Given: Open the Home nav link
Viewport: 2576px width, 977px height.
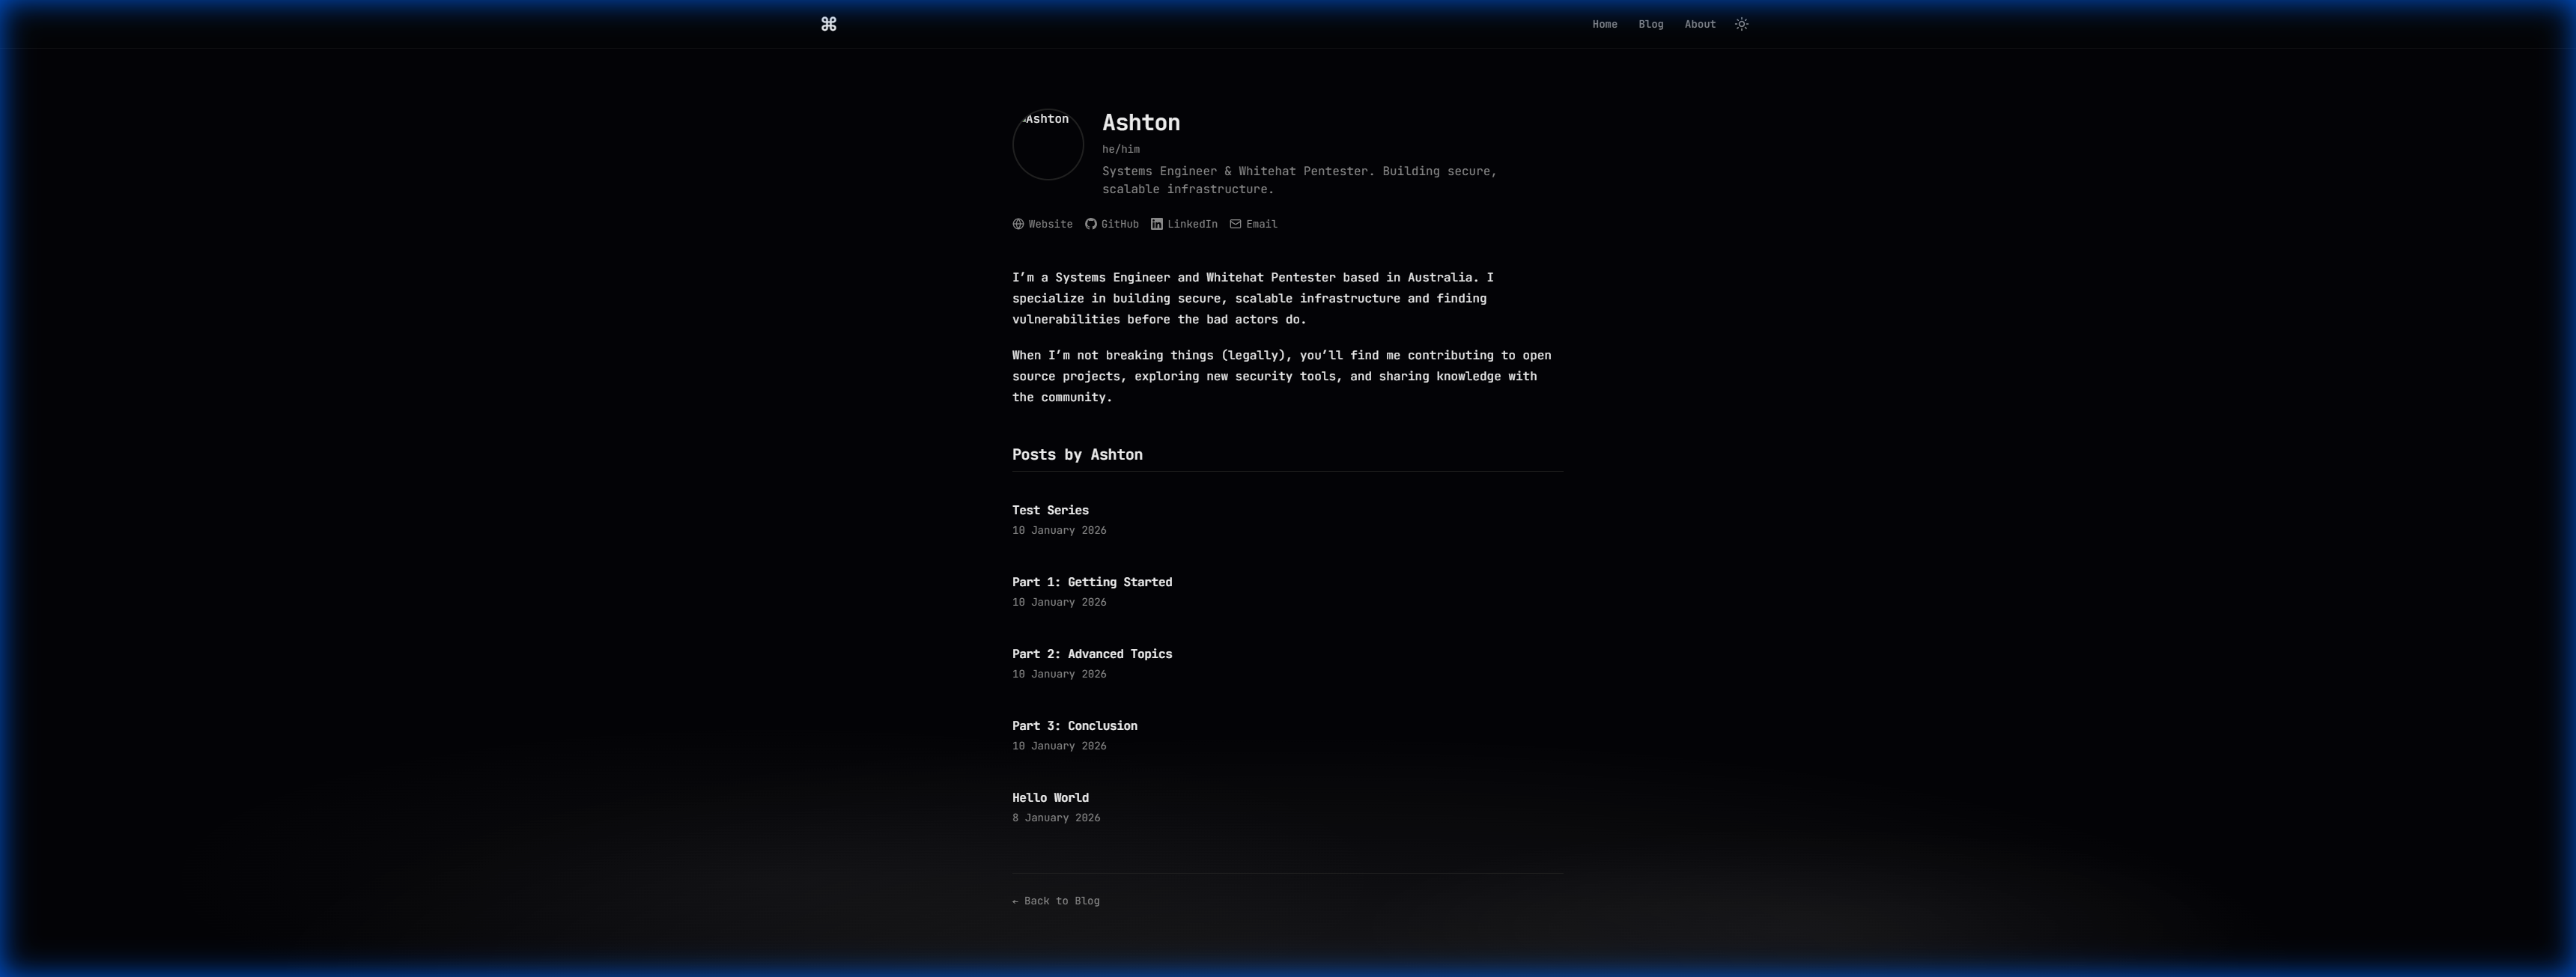Looking at the screenshot, I should click(1604, 24).
